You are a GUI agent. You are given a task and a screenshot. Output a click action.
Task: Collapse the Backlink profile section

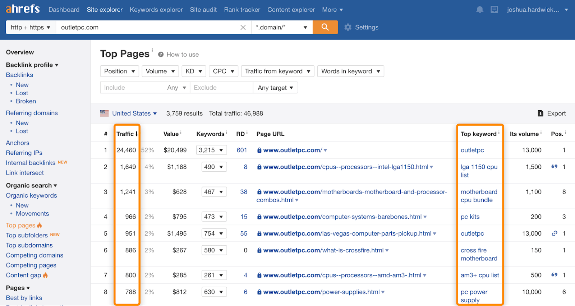(x=32, y=65)
